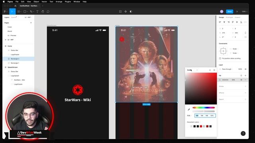This screenshot has height=143, width=255.
Task: Open the Arrange menu
Action: click(59, 2)
